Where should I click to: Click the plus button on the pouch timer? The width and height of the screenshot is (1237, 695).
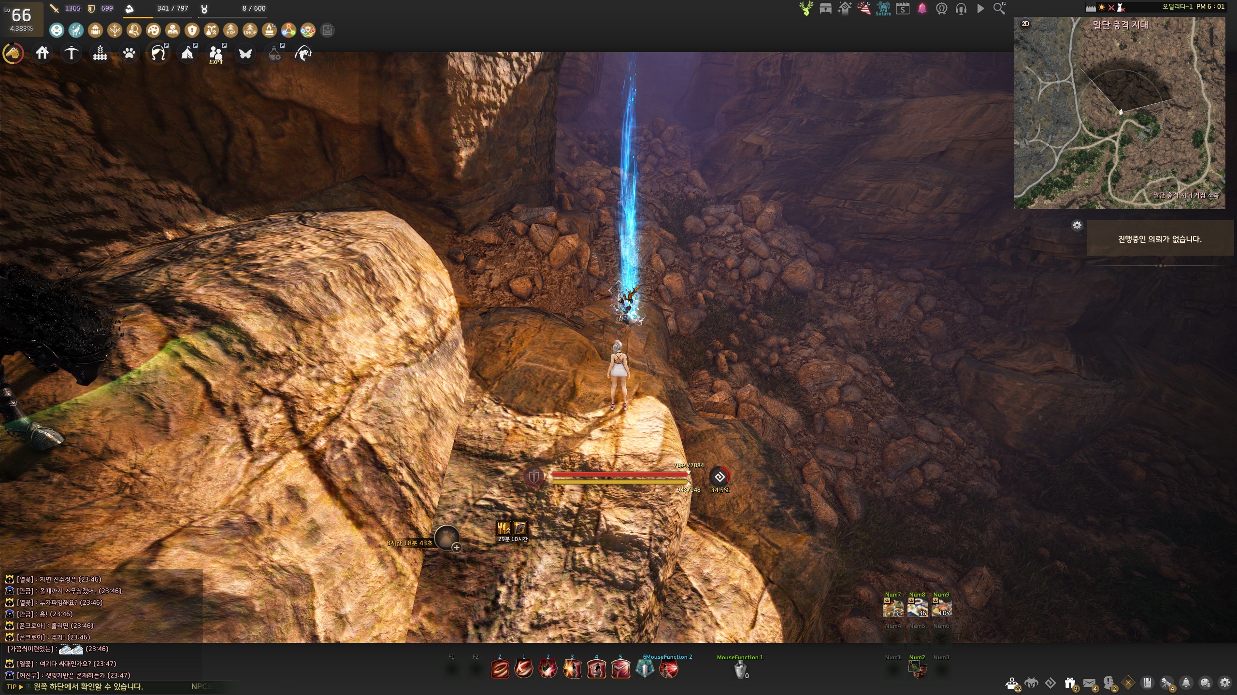pyautogui.click(x=457, y=547)
